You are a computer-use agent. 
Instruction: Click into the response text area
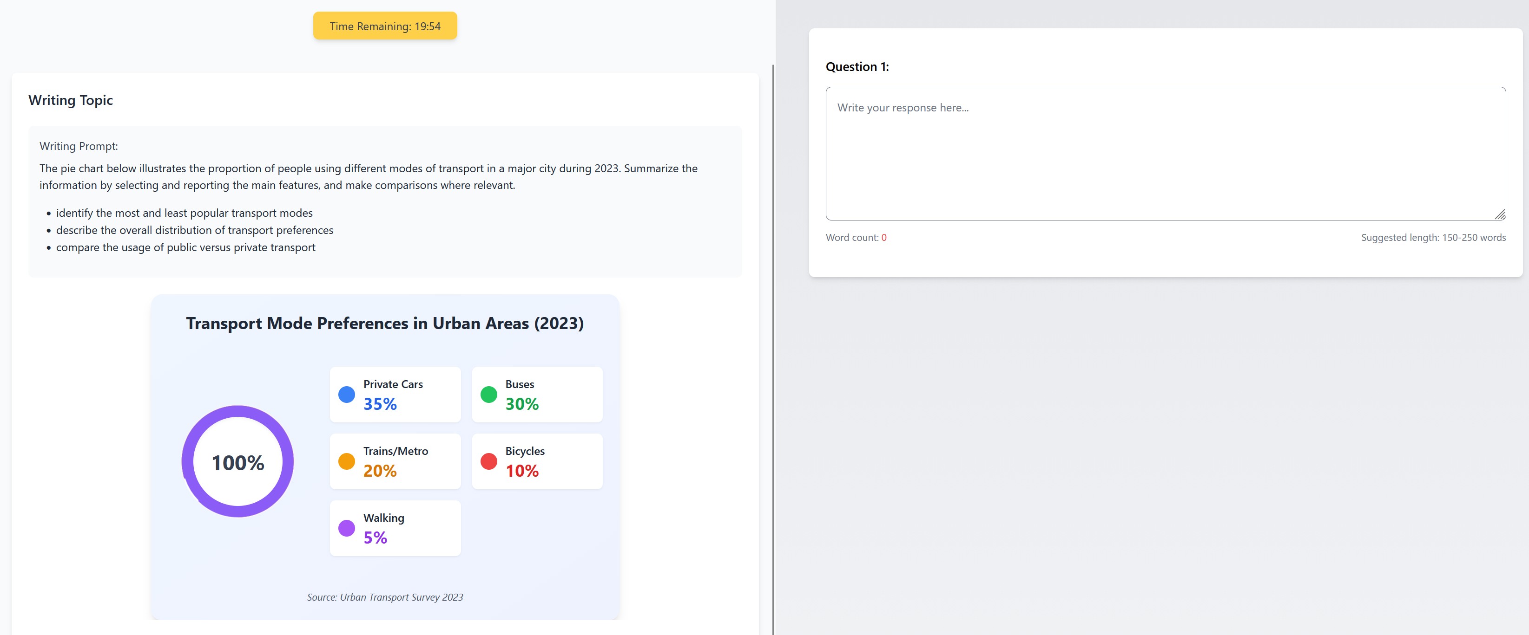point(1165,154)
